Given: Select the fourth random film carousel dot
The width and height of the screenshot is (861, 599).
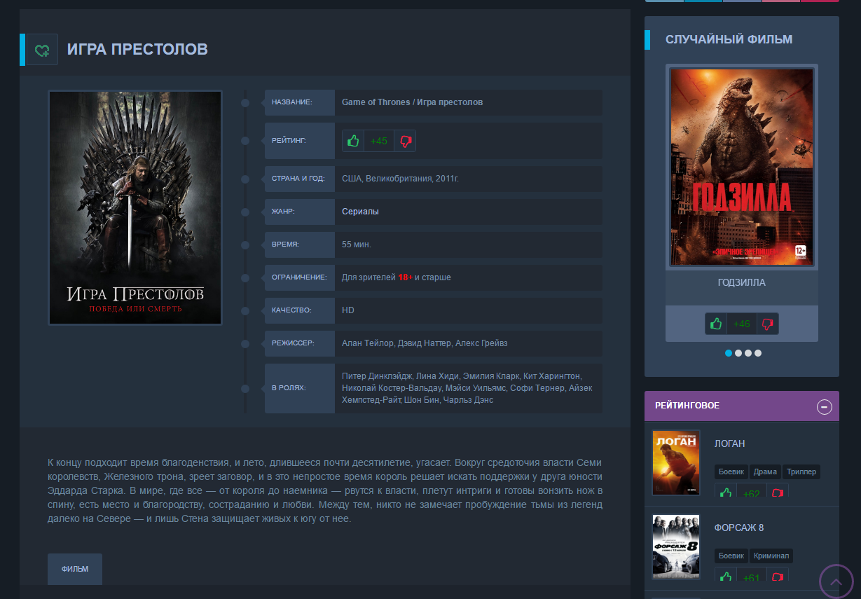Looking at the screenshot, I should [x=758, y=353].
